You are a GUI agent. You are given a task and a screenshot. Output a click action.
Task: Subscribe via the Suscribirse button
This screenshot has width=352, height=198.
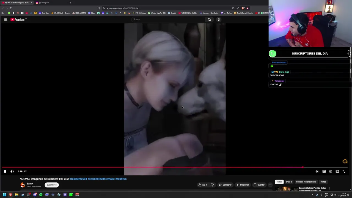click(x=52, y=185)
